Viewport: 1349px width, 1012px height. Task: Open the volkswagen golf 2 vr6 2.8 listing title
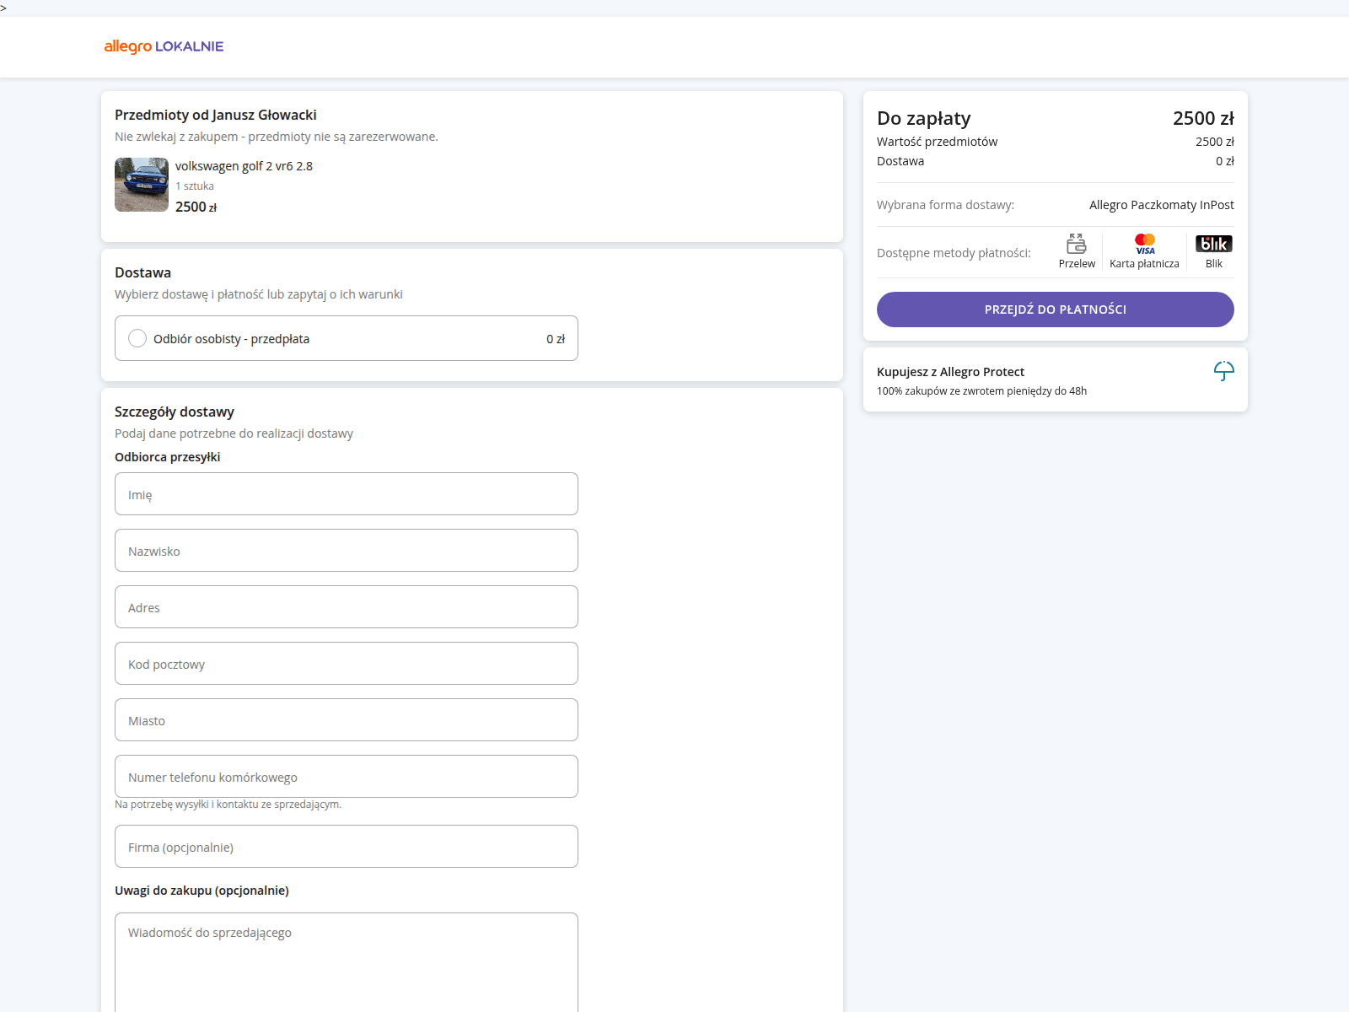click(244, 166)
